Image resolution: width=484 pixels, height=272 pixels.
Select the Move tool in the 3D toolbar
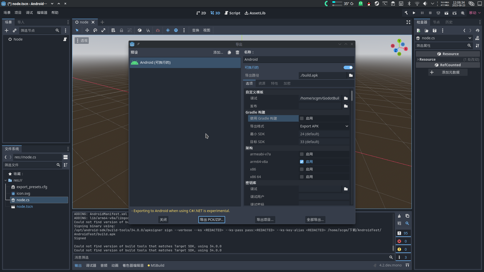(x=87, y=30)
